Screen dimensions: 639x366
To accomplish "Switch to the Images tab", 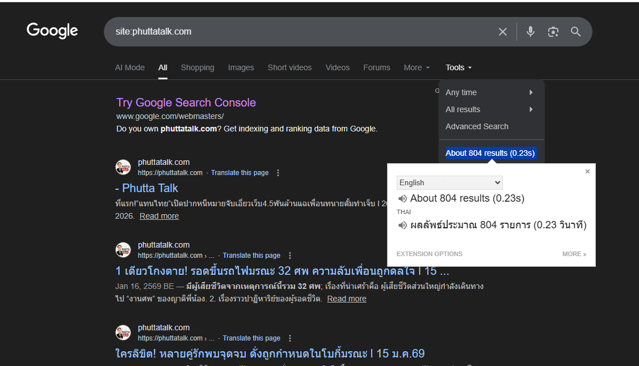I will [241, 67].
